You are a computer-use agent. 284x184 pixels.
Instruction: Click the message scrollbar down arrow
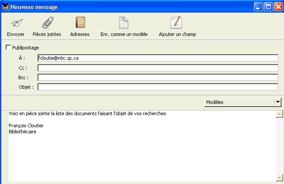[x=279, y=178]
